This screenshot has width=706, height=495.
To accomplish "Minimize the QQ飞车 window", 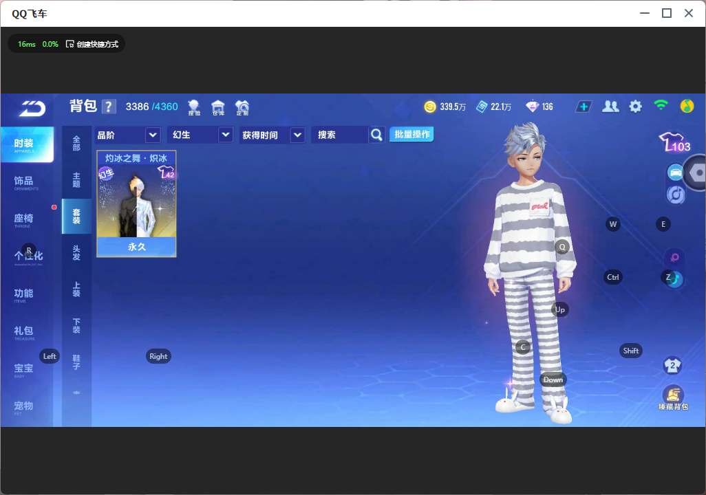I will tap(645, 14).
